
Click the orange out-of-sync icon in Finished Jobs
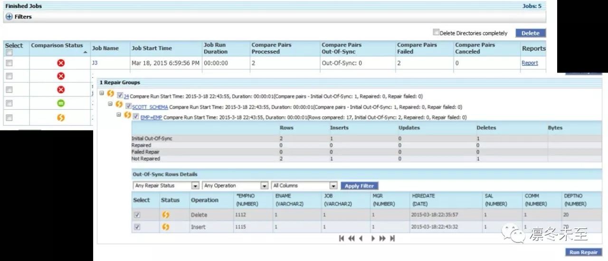tap(61, 117)
